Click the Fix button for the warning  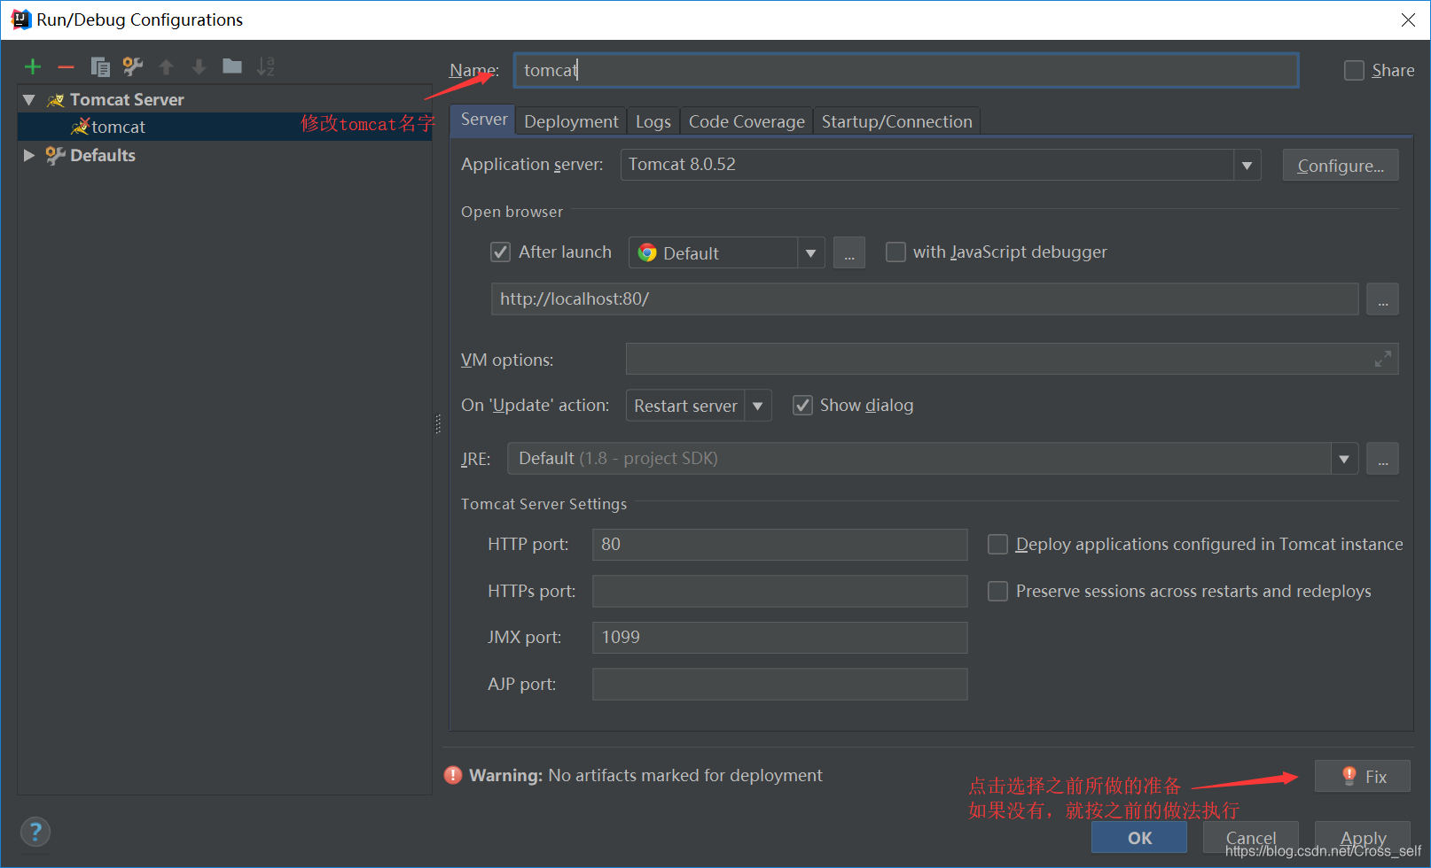point(1363,777)
